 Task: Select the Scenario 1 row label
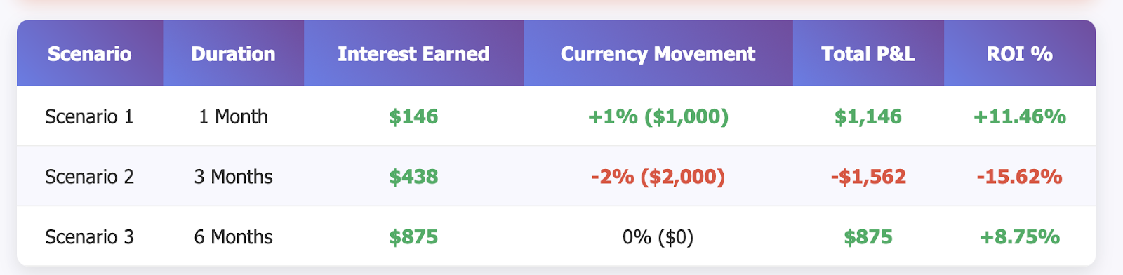[89, 116]
